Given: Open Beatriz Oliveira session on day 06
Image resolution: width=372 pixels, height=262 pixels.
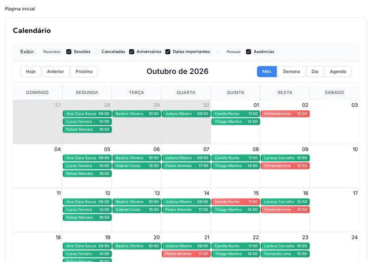Looking at the screenshot, I should [x=137, y=158].
